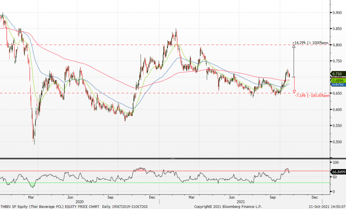Click the 2020 year label on time axis
Screen dimensions: 346x209
pos(79,202)
